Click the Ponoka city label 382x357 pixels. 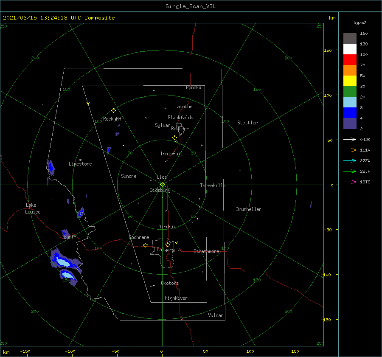pyautogui.click(x=194, y=87)
